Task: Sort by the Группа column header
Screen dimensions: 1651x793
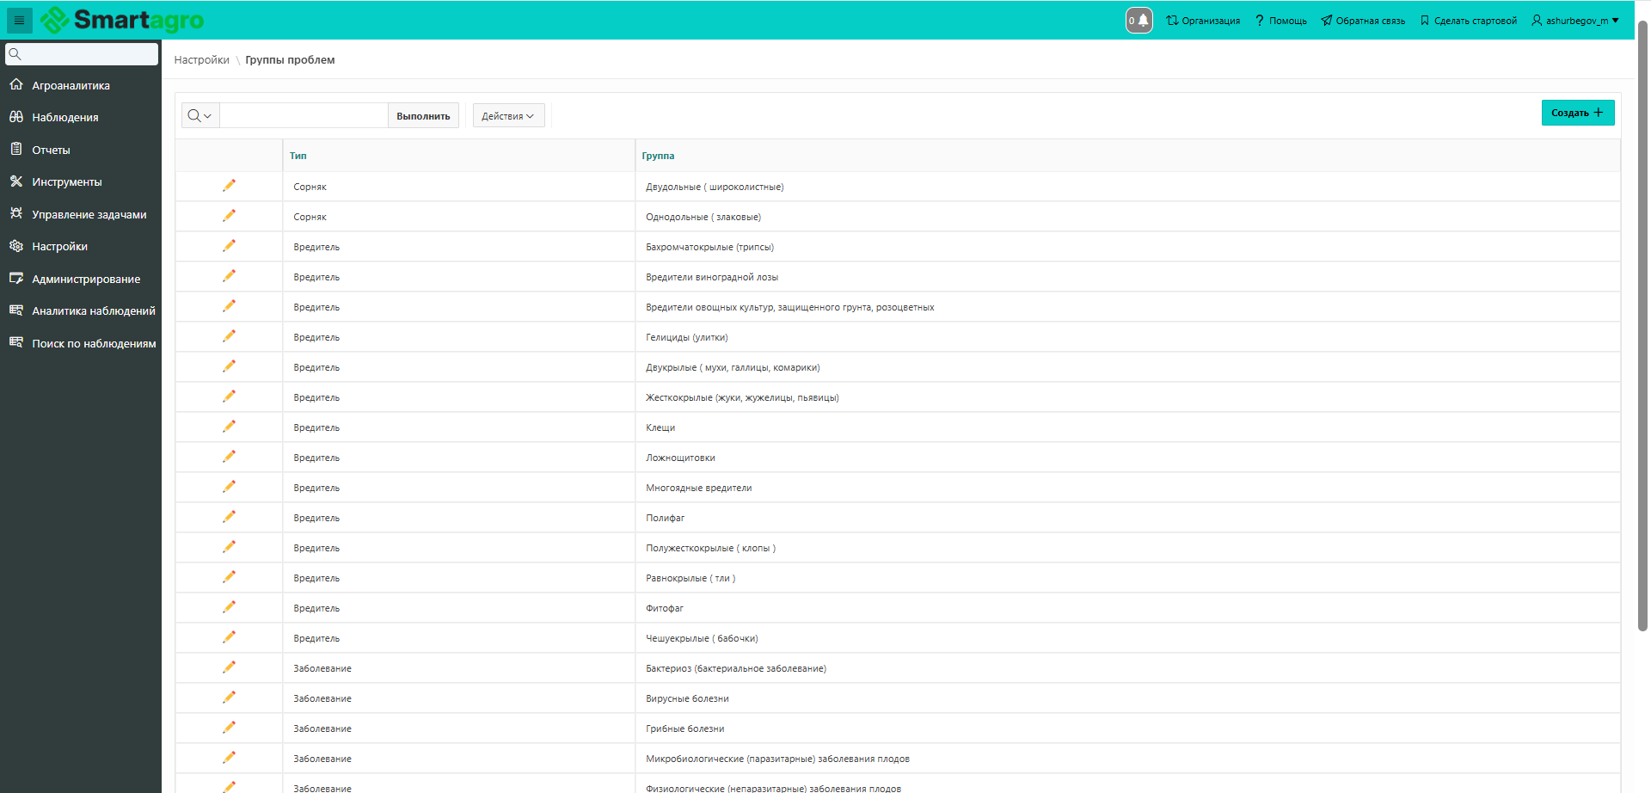Action: (x=658, y=156)
